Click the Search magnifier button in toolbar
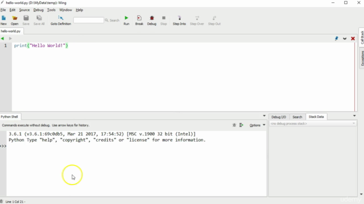 pyautogui.click(x=112, y=20)
